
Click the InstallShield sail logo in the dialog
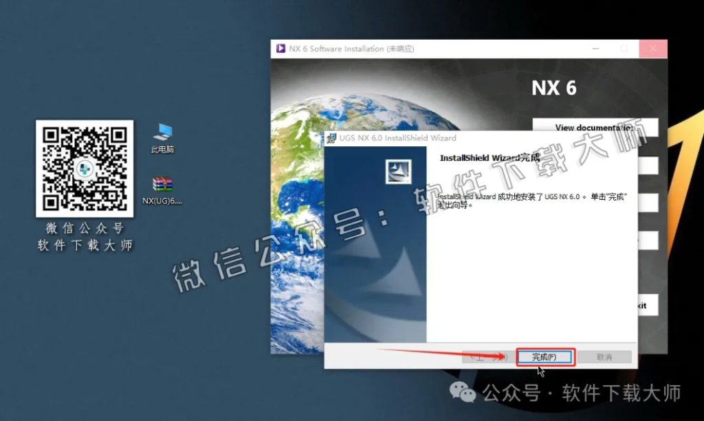coord(398,172)
